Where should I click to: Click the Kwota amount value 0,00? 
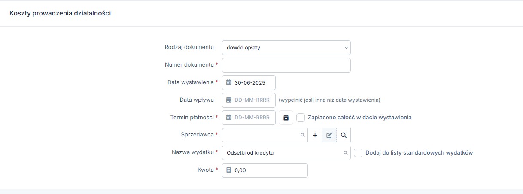[x=240, y=170]
